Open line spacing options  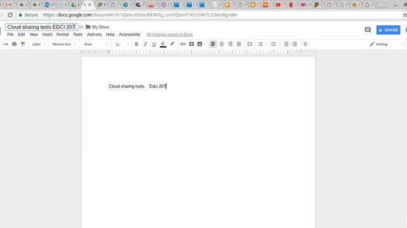(x=250, y=44)
